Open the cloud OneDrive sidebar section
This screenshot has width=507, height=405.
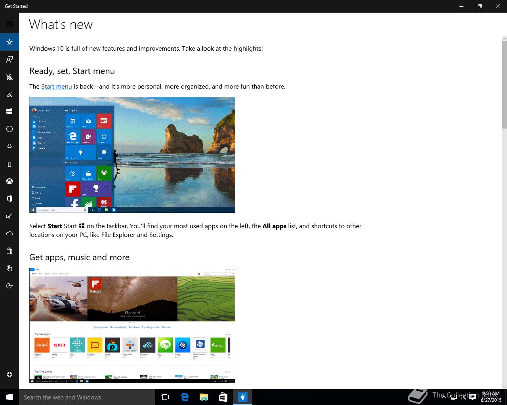click(10, 233)
